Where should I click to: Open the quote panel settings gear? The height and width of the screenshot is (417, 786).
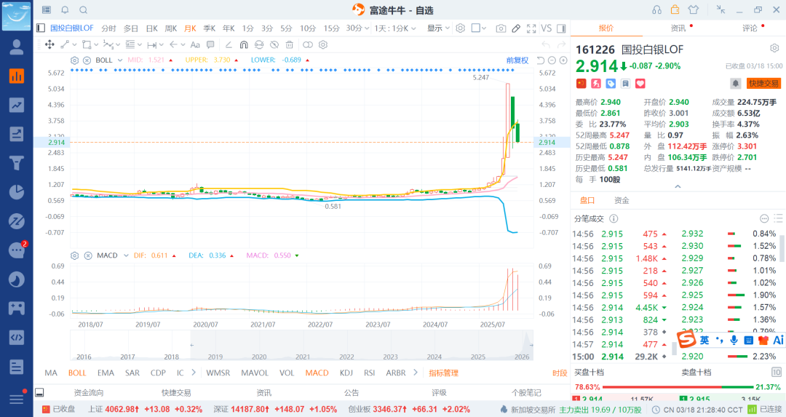[x=774, y=49]
